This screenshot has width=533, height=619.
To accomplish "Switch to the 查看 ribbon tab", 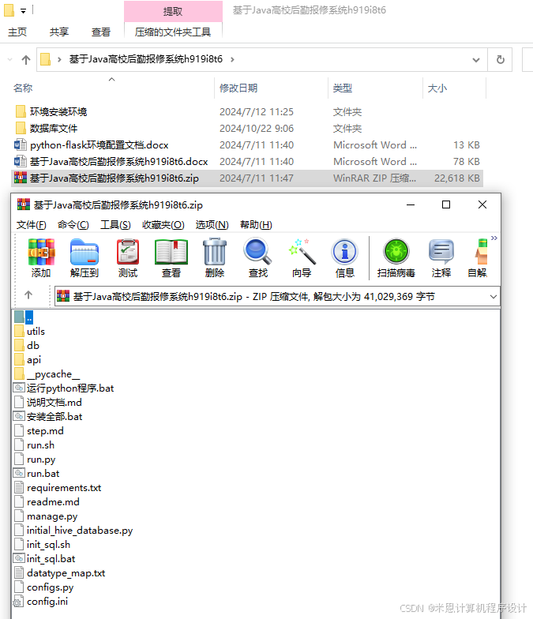I will click(x=101, y=32).
